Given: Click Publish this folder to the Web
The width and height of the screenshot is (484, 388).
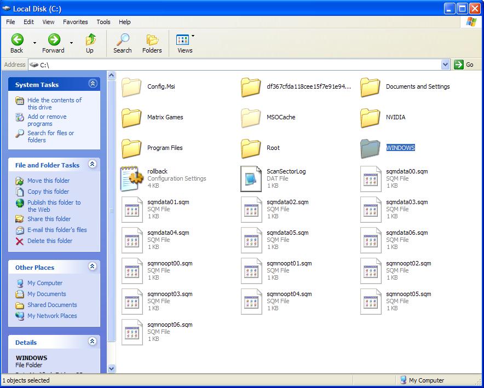Looking at the screenshot, I should (54, 206).
